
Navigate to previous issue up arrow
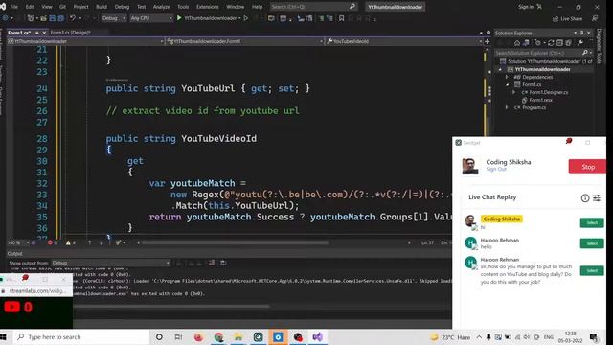click(89, 242)
